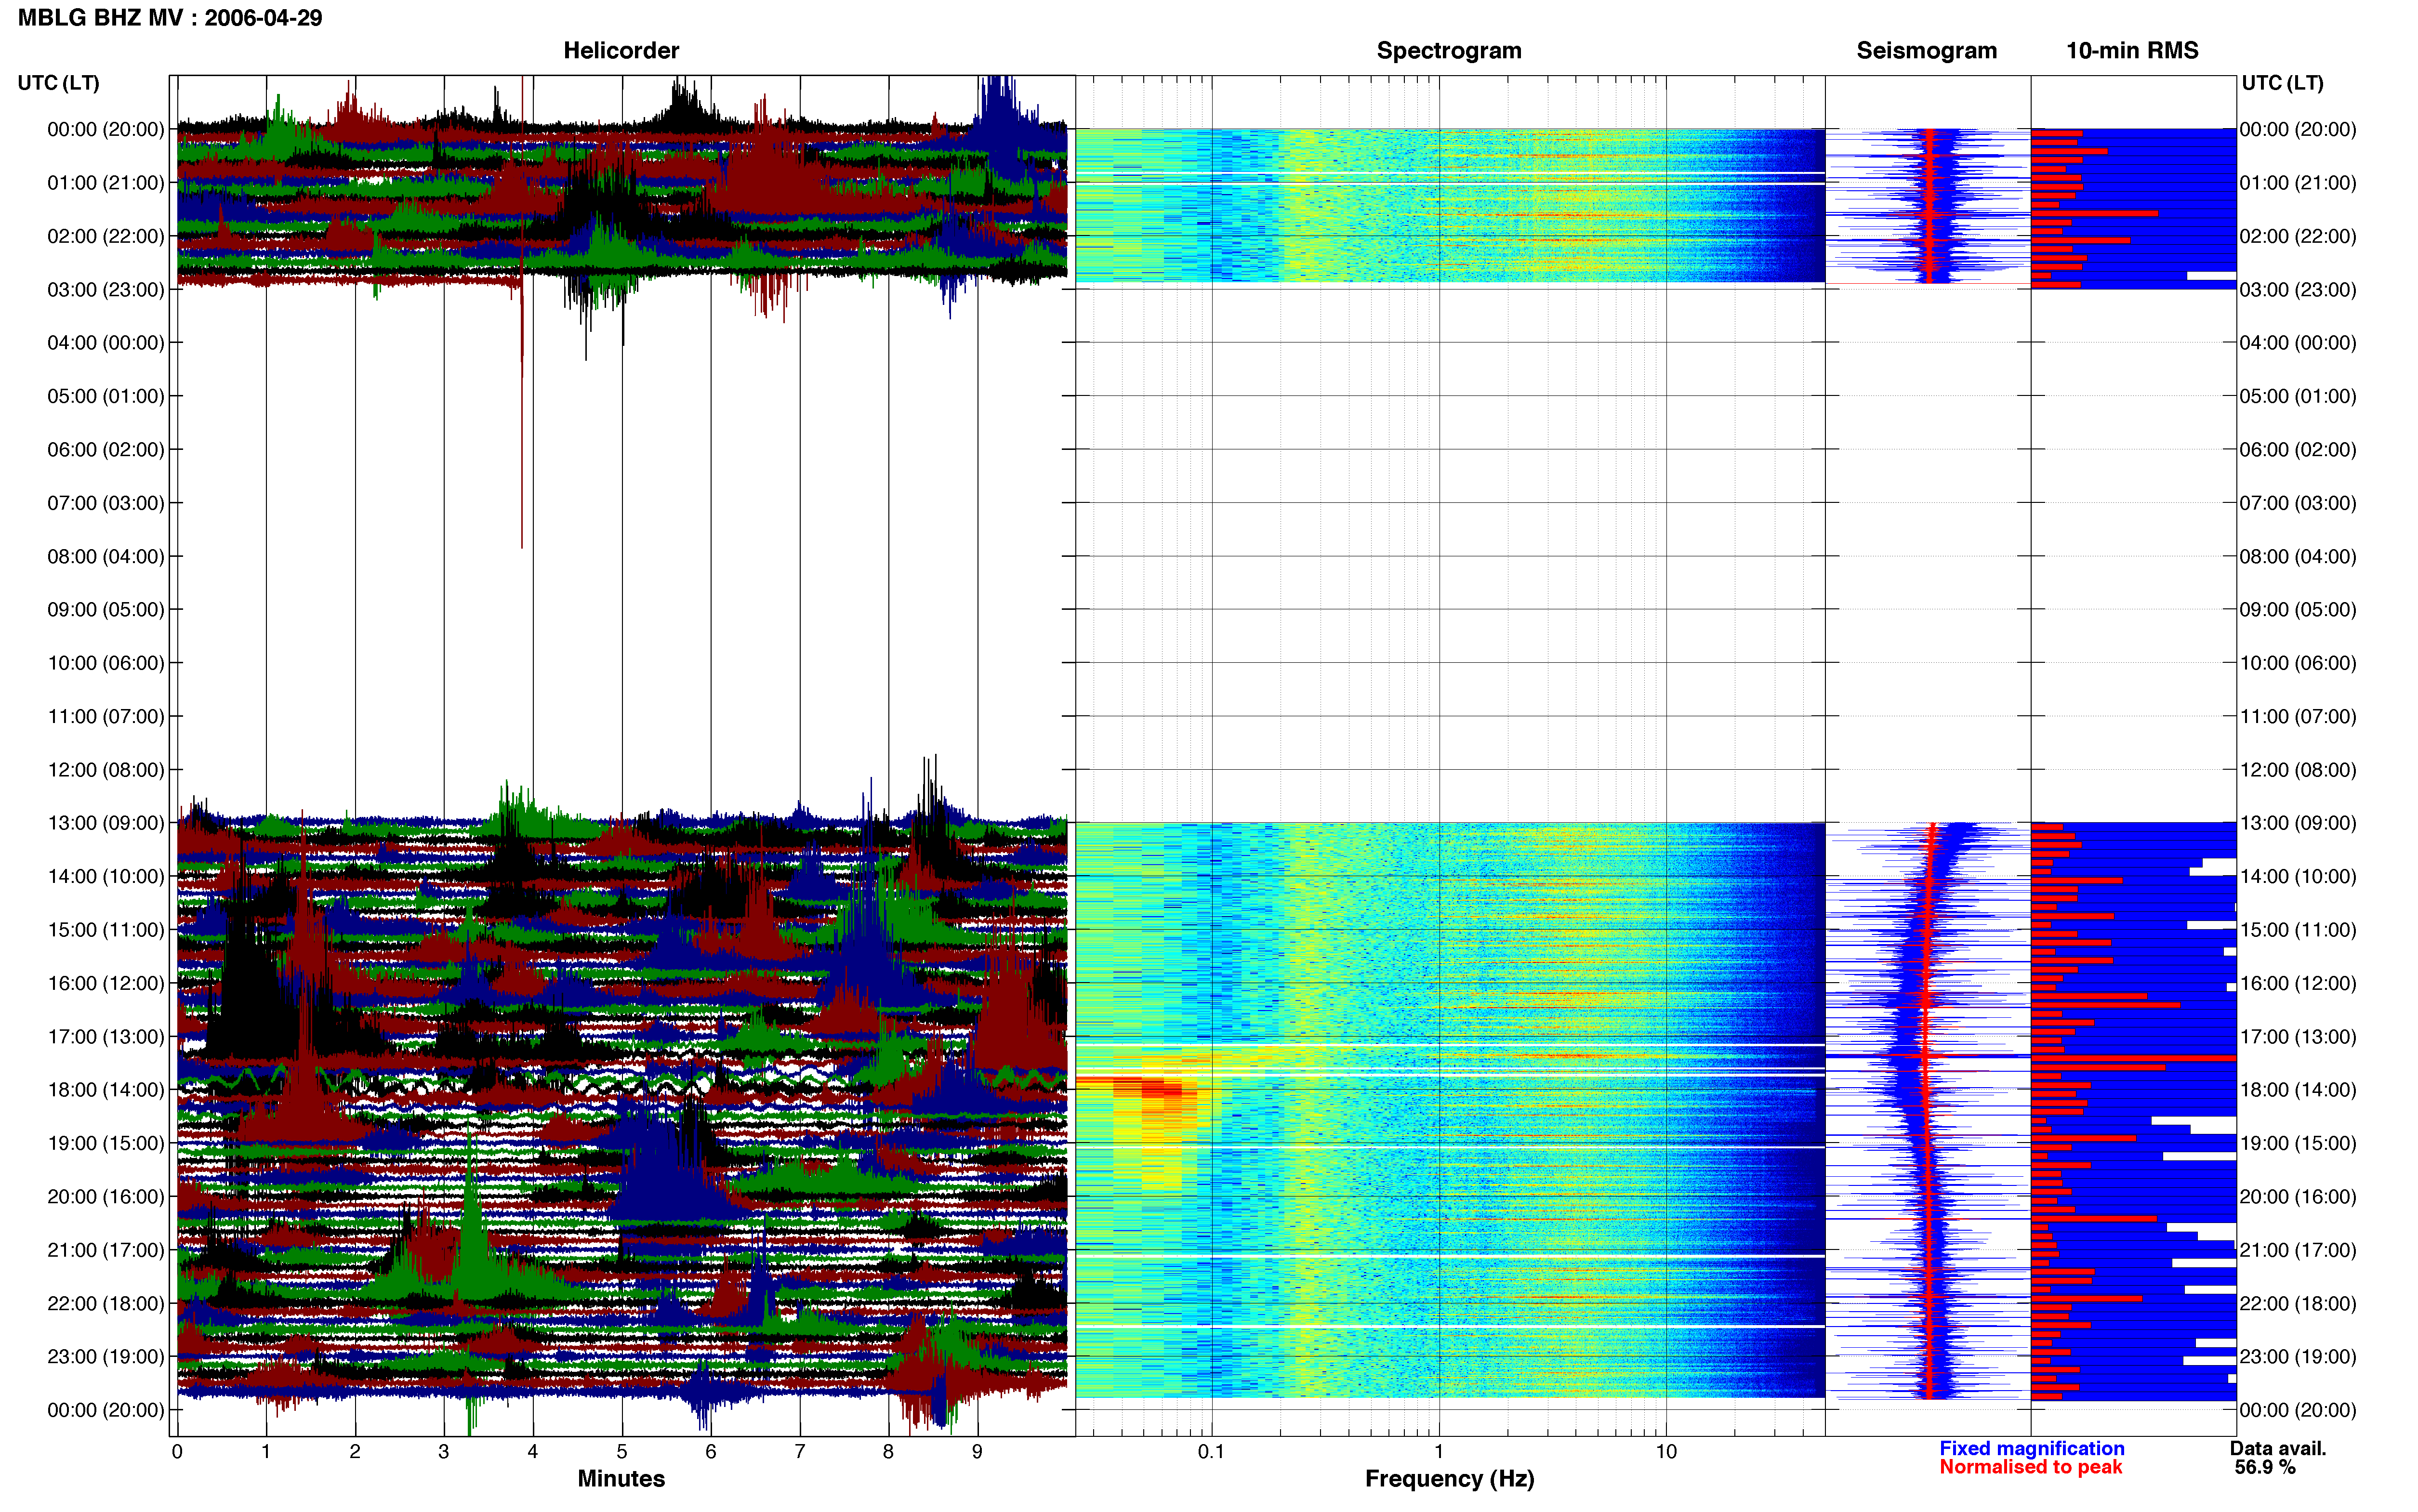Select the 10-min RMS panel heading

click(2132, 50)
